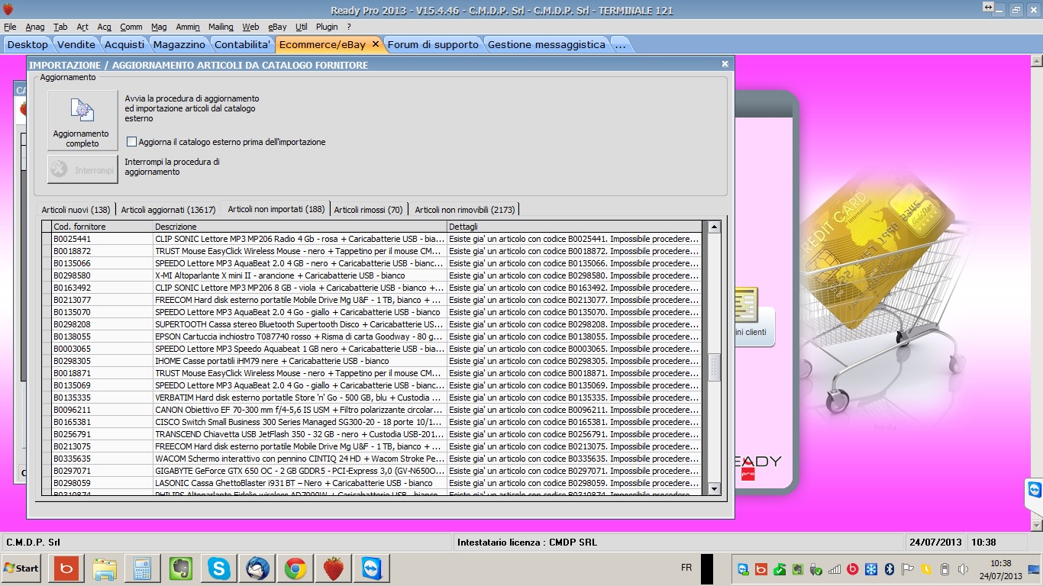1043x586 pixels.
Task: Open Google Chrome from the taskbar
Action: click(295, 568)
